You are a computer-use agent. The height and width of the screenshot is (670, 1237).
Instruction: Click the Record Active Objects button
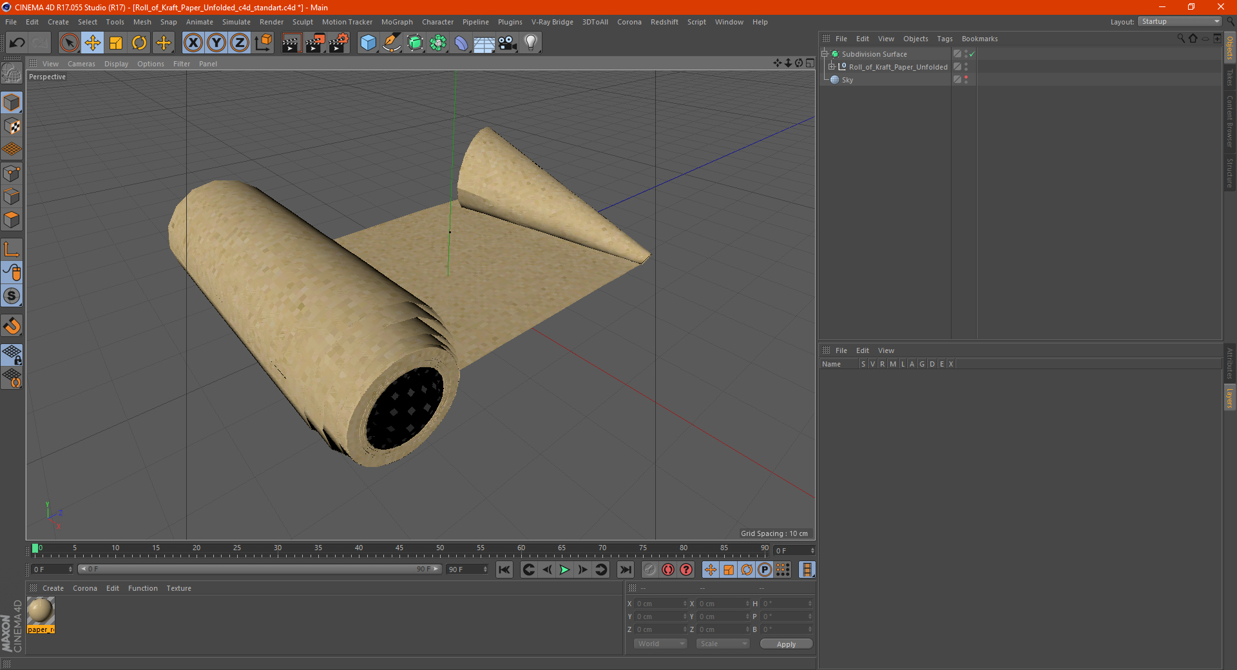point(650,569)
